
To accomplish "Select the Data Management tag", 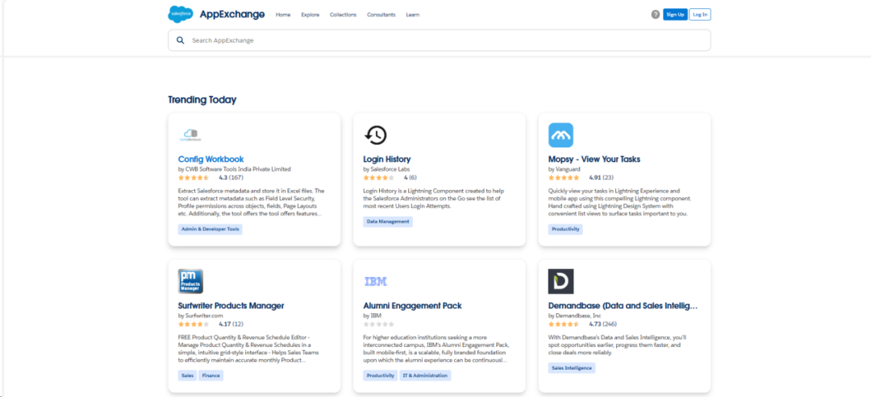I will coord(388,221).
